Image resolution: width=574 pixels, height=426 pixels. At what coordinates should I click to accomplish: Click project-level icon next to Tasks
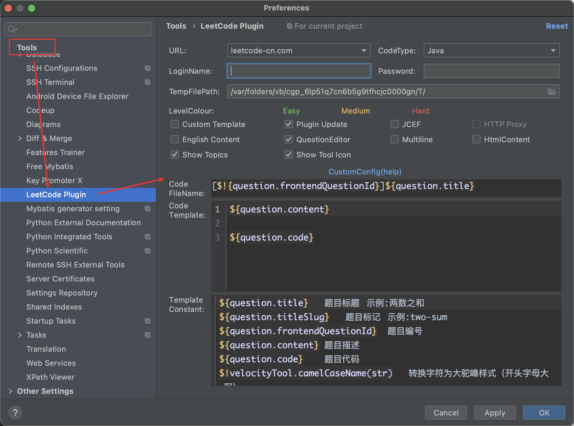click(148, 335)
